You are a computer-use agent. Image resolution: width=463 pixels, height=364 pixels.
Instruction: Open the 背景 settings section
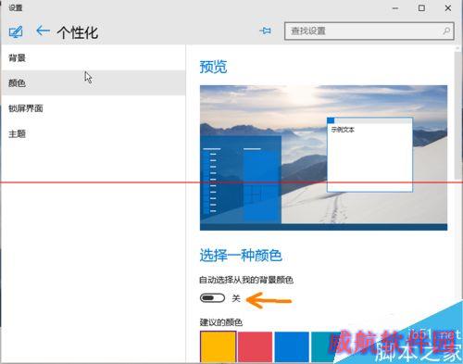(94, 57)
